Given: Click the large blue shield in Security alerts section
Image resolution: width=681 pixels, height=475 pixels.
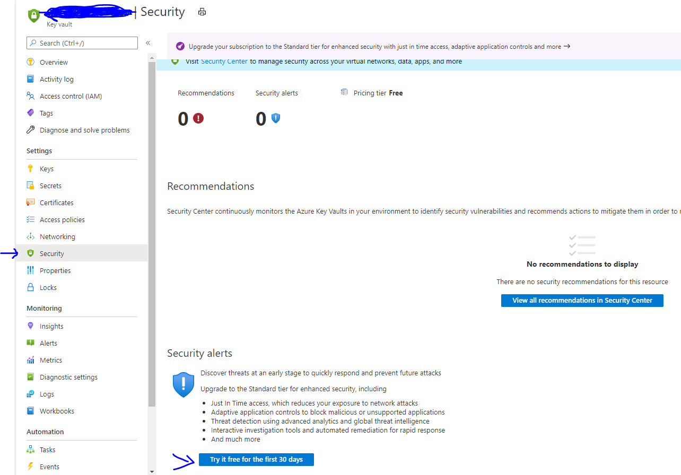Looking at the screenshot, I should [184, 385].
